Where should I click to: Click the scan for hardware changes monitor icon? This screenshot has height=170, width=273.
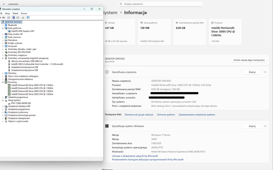pos(28,17)
